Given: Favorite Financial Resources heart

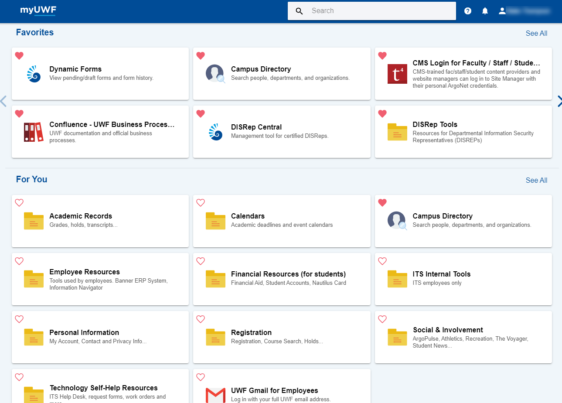Looking at the screenshot, I should [x=201, y=261].
